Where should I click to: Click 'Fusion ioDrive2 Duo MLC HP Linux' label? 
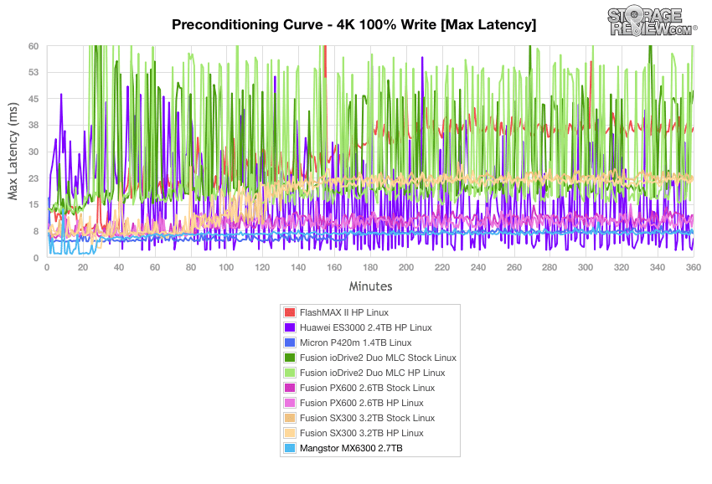click(x=373, y=373)
